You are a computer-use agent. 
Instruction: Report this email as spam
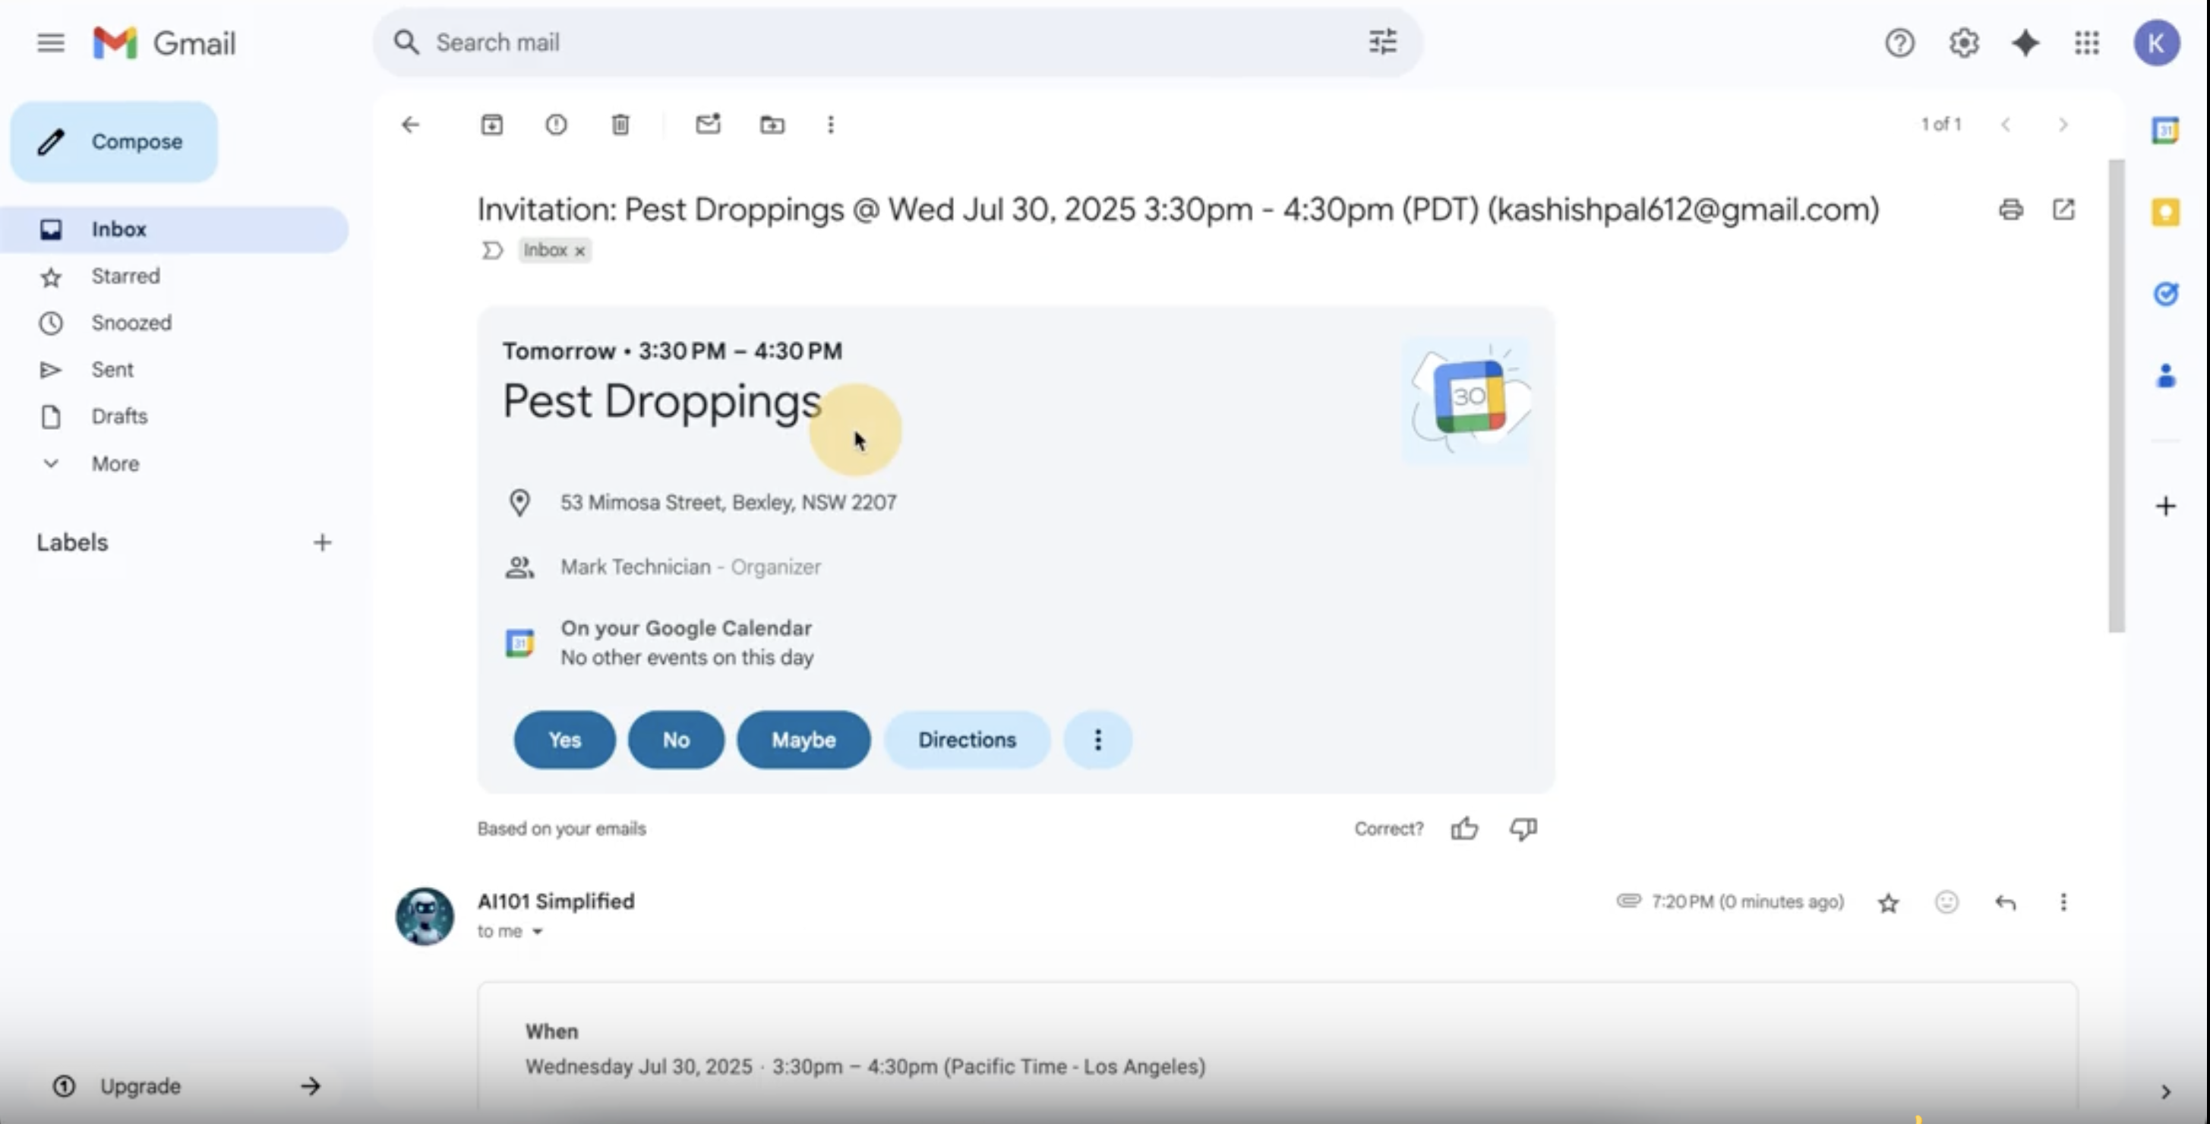556,125
